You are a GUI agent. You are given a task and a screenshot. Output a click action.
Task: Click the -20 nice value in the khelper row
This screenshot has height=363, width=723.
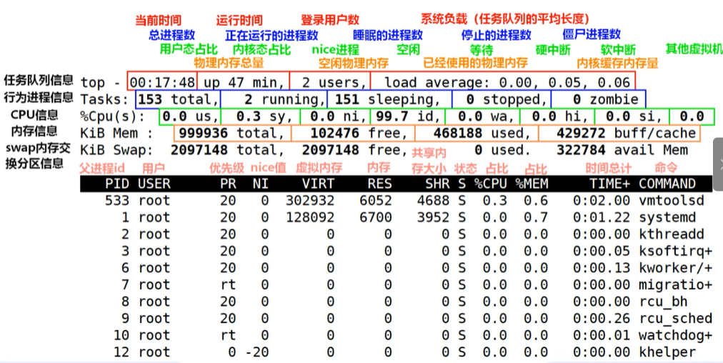[256, 352]
